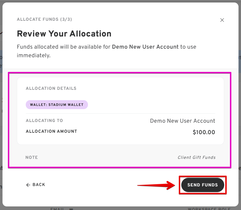Close the Allocate Funds dialog

[222, 20]
